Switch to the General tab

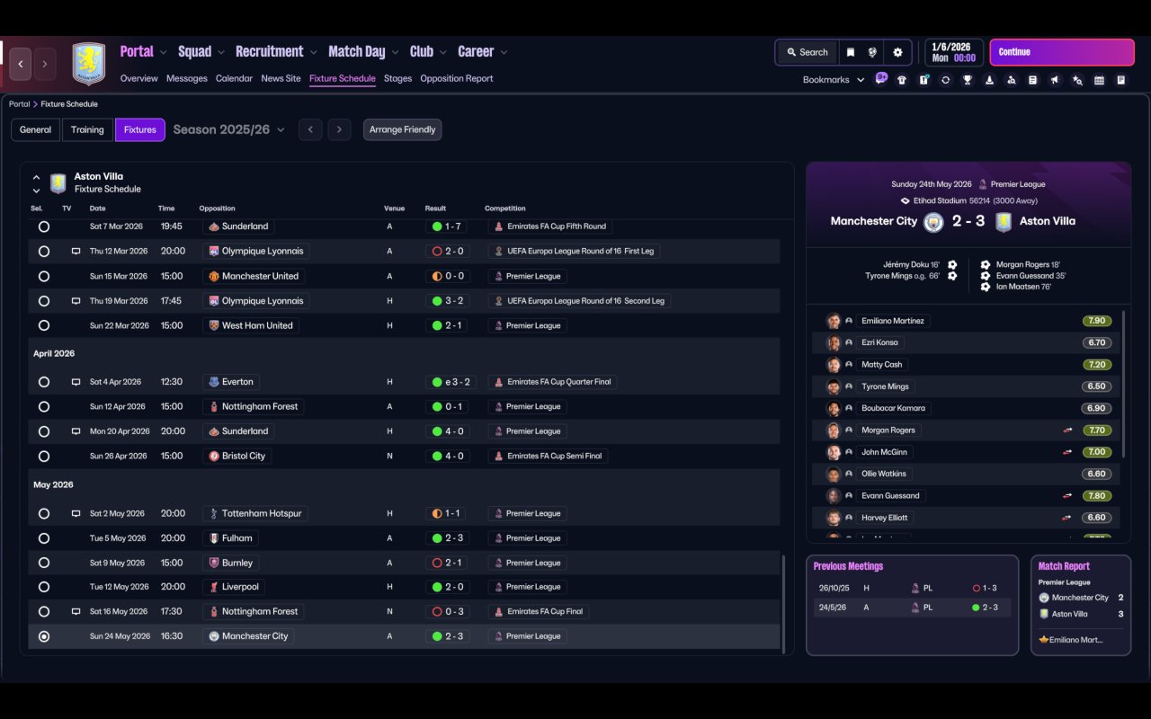[36, 130]
